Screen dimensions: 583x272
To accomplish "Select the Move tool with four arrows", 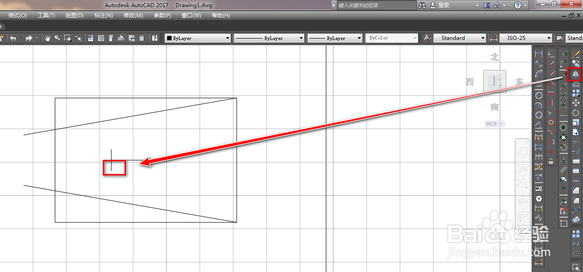I will [575, 102].
